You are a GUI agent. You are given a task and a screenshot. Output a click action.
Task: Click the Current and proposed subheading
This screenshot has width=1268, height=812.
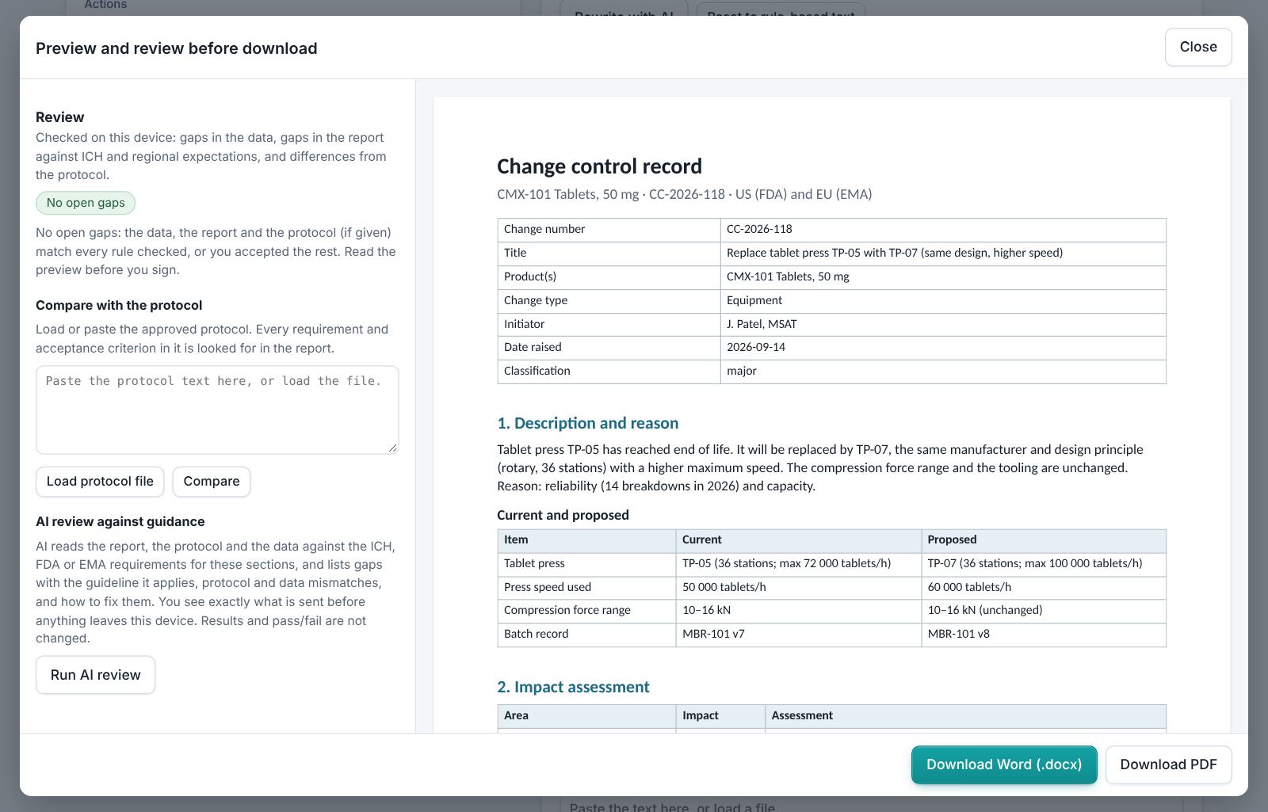click(563, 515)
